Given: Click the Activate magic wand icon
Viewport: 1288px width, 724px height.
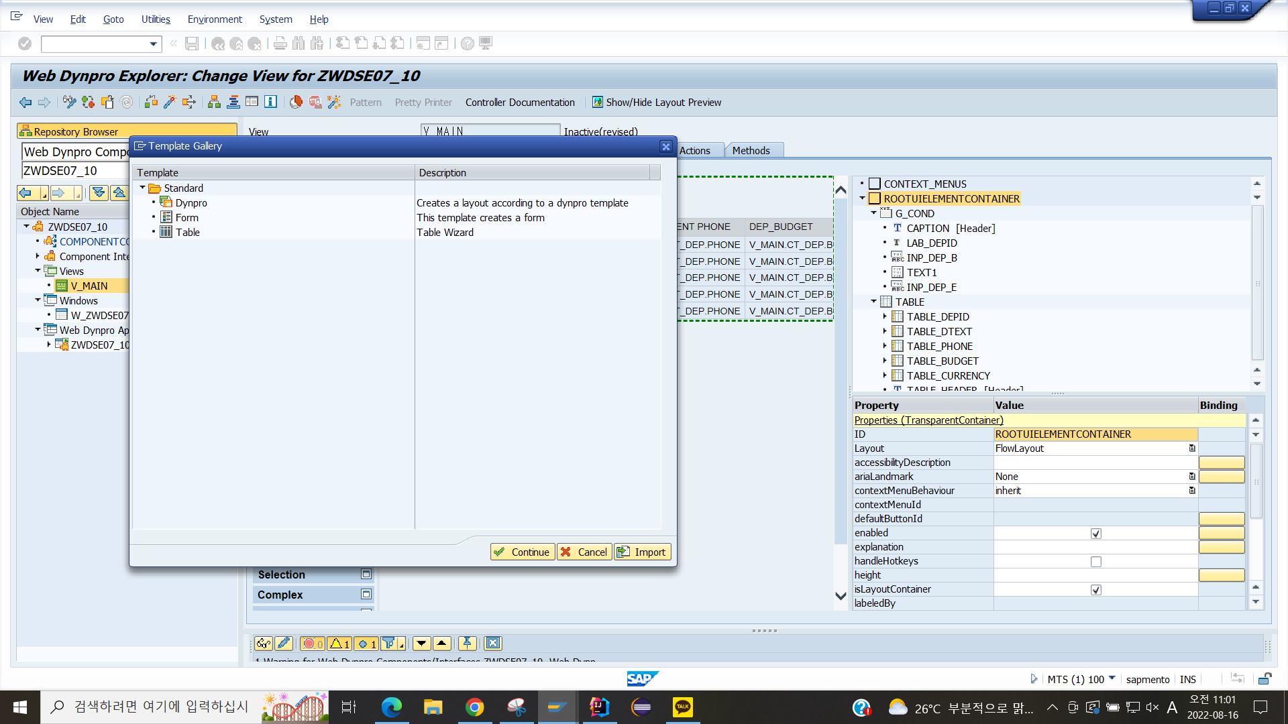Looking at the screenshot, I should 170,102.
